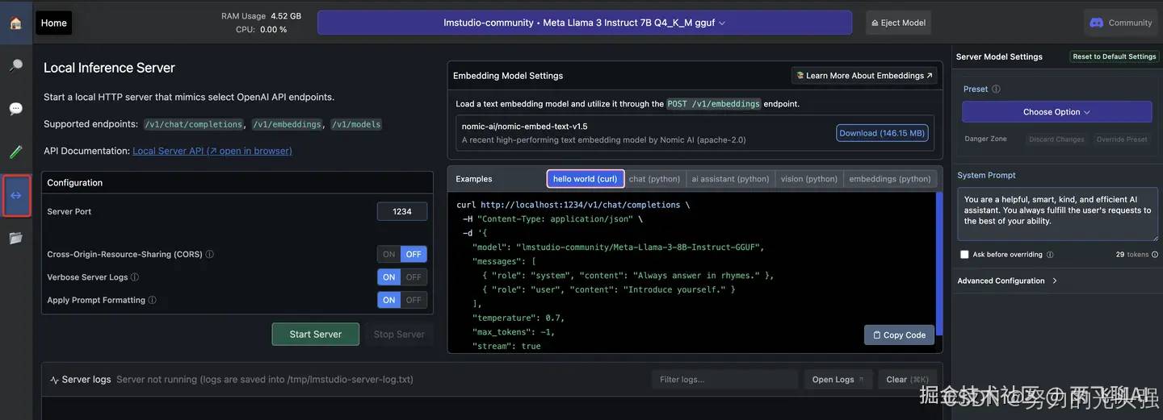
Task: Open the loaded model selector dropdown
Action: pyautogui.click(x=585, y=23)
